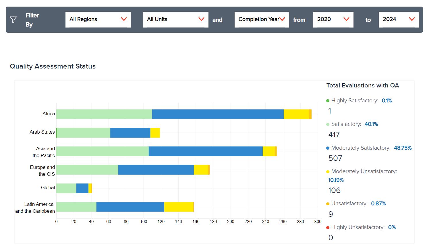Click Europe and the CIS yellow bar

click(201, 170)
